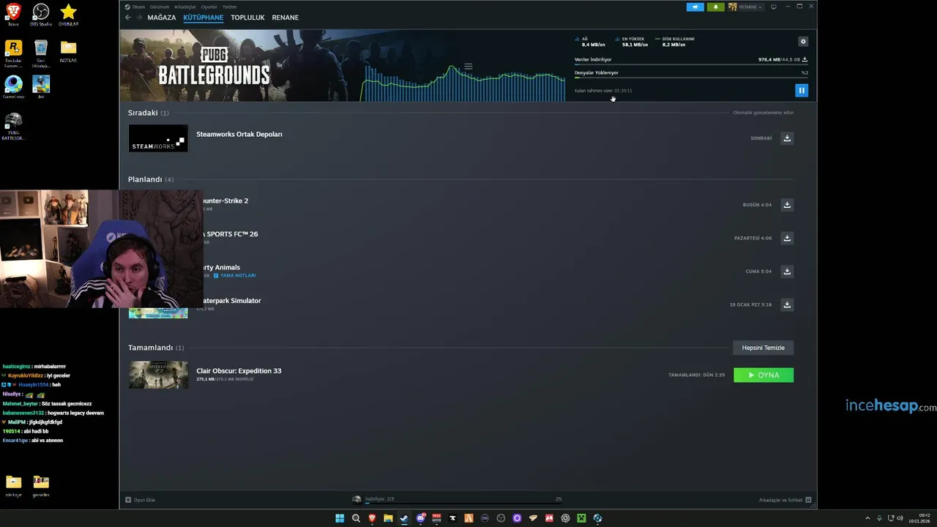Open the Steam announcements megaphone icon

tap(695, 7)
